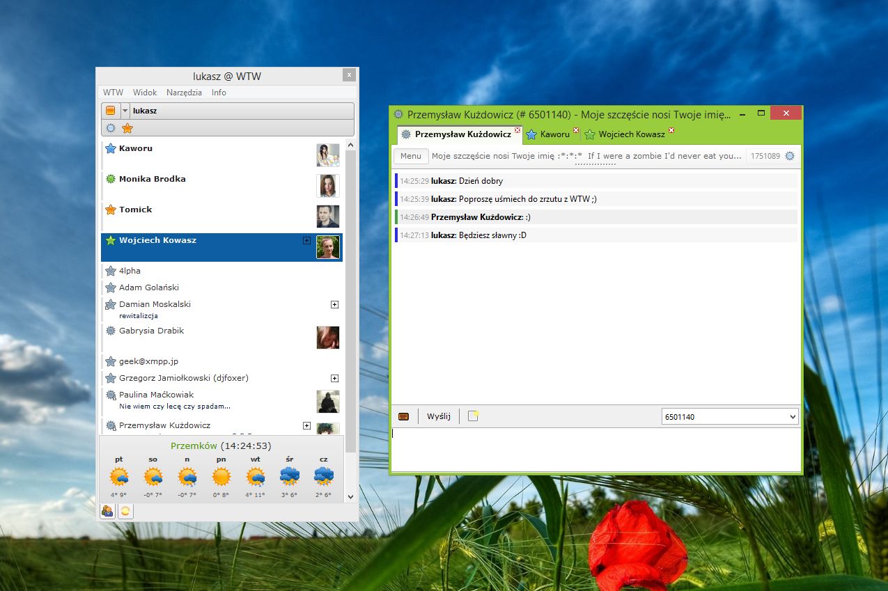
Task: Click into the message input field
Action: 595,449
